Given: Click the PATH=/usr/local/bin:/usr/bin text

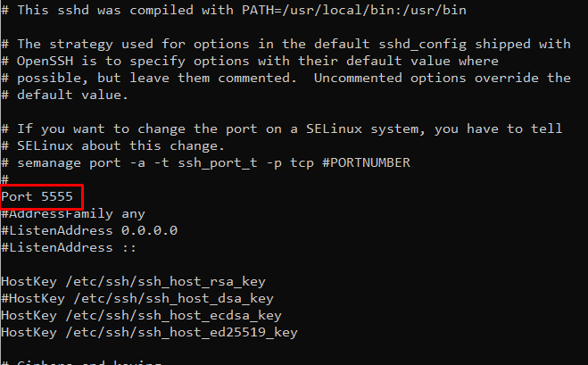Looking at the screenshot, I should pos(354,10).
